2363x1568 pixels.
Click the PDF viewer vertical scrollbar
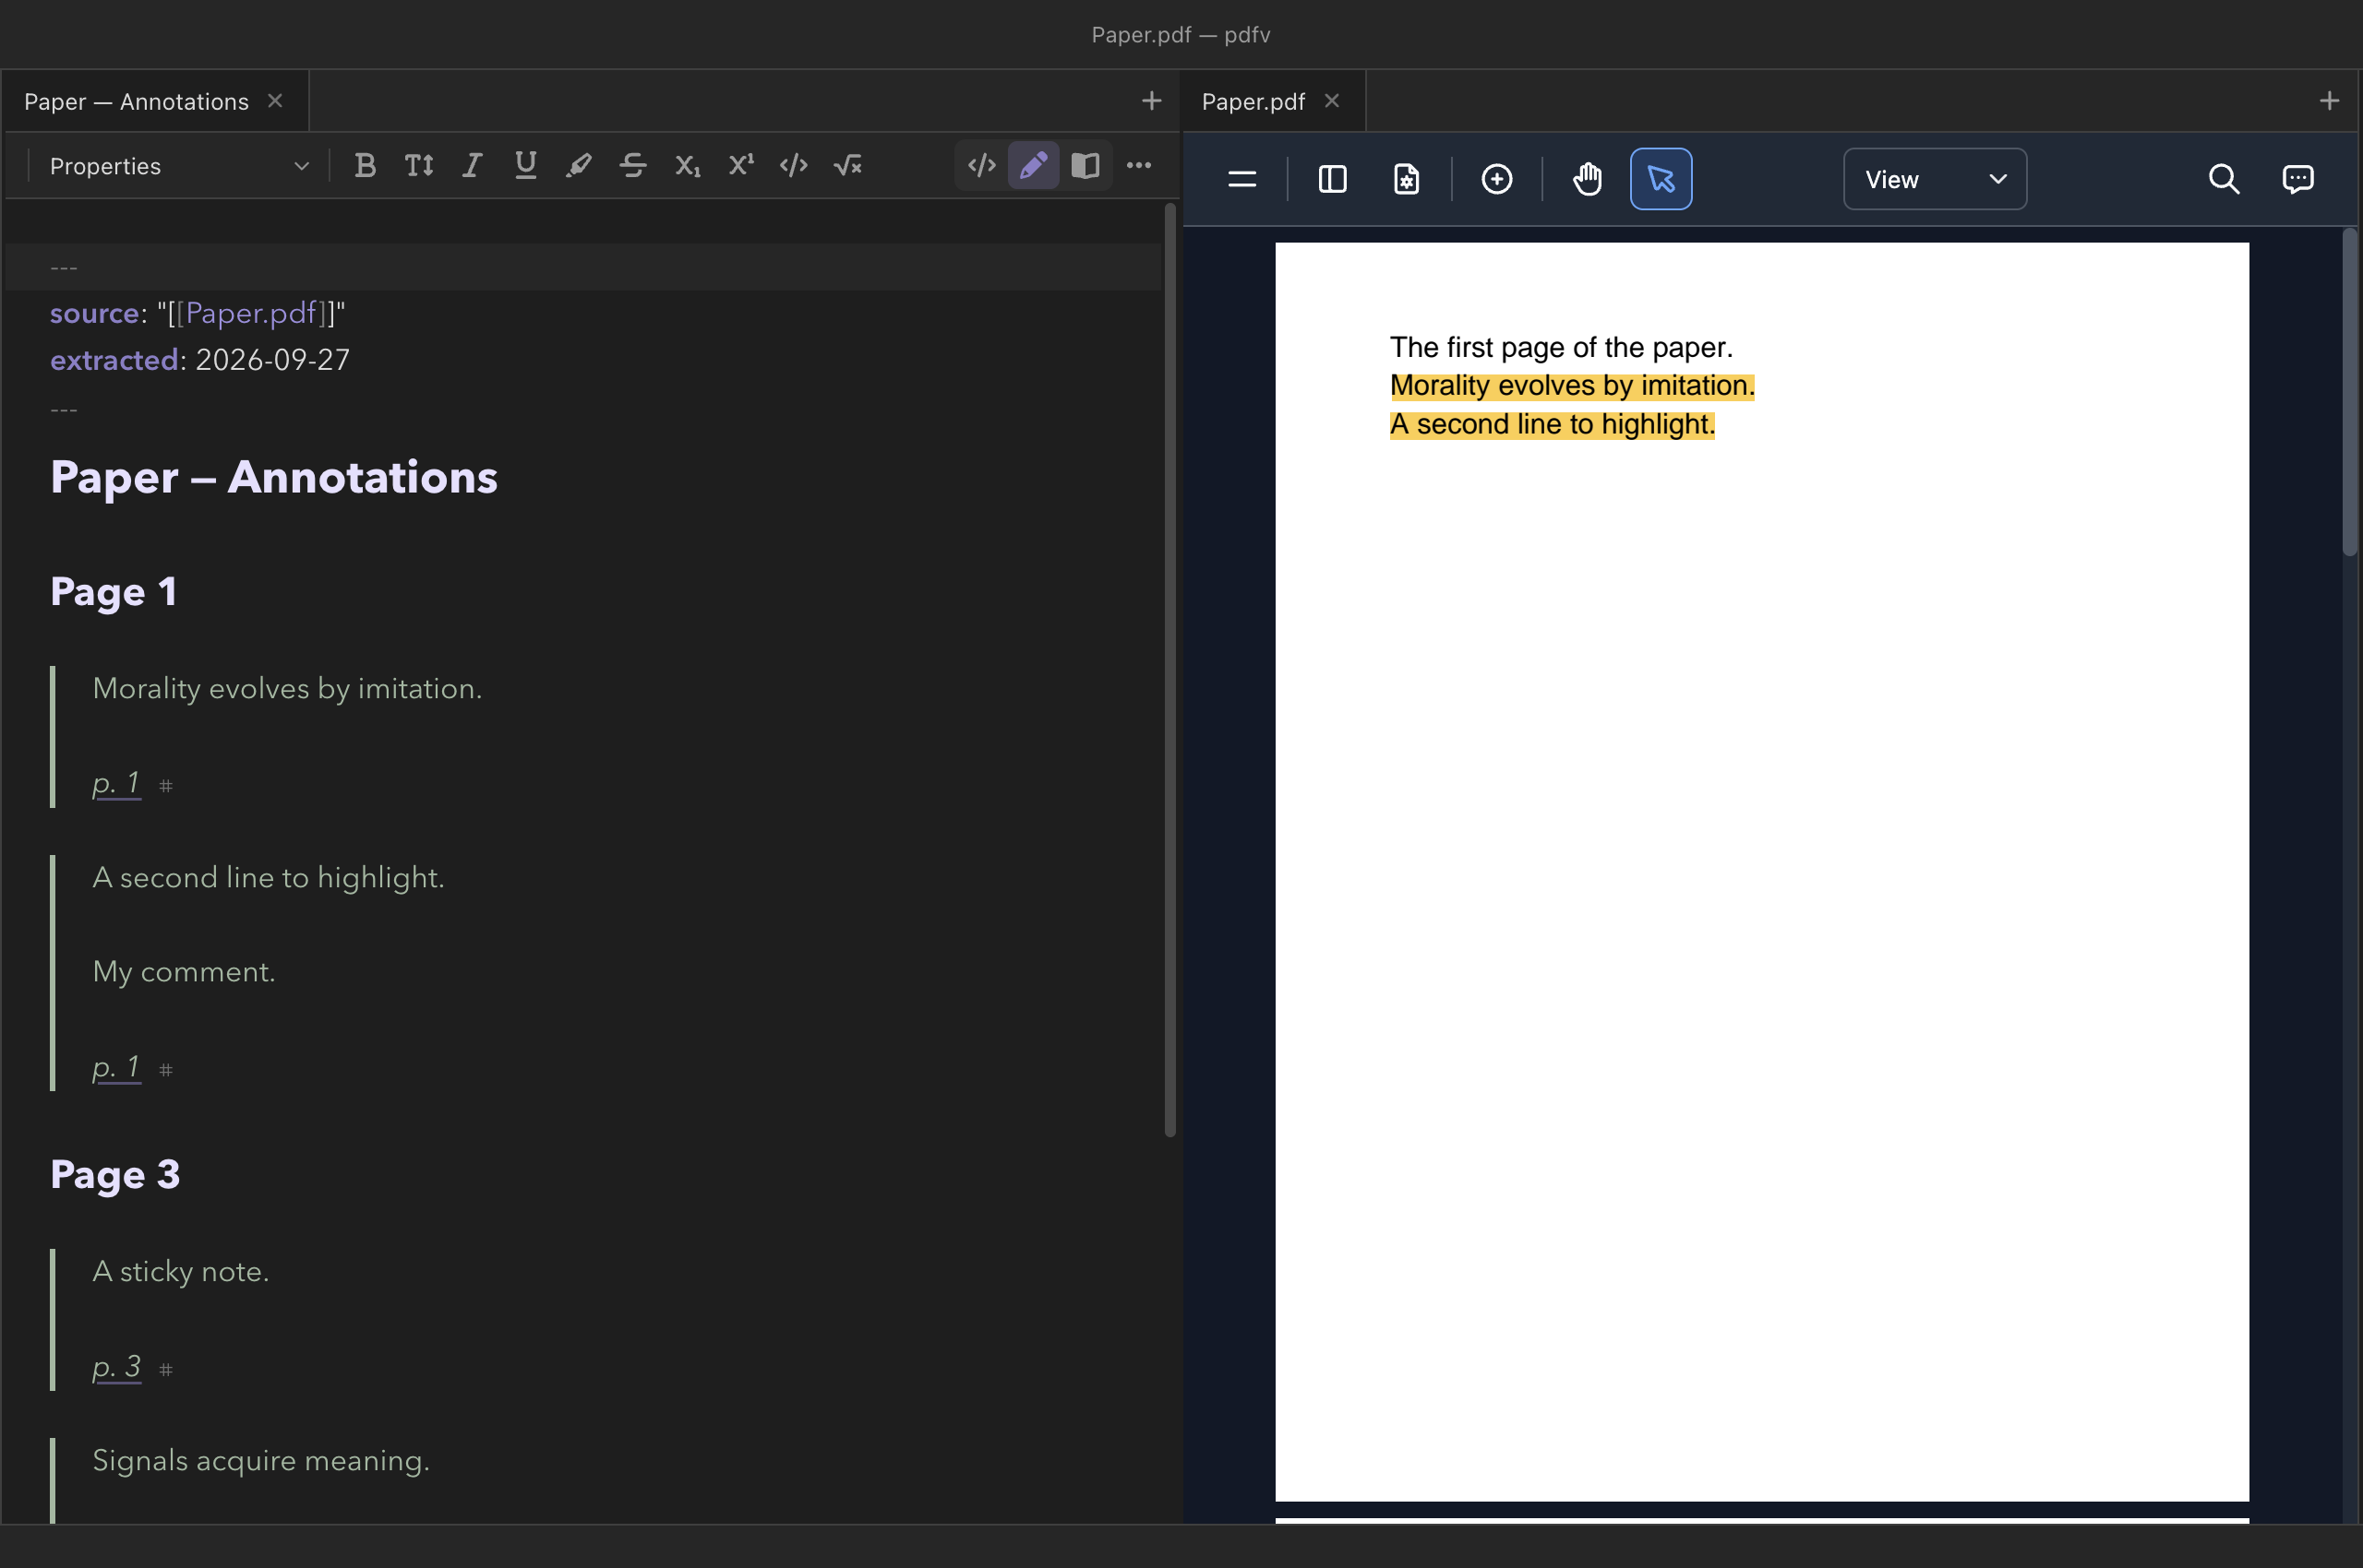point(2350,392)
